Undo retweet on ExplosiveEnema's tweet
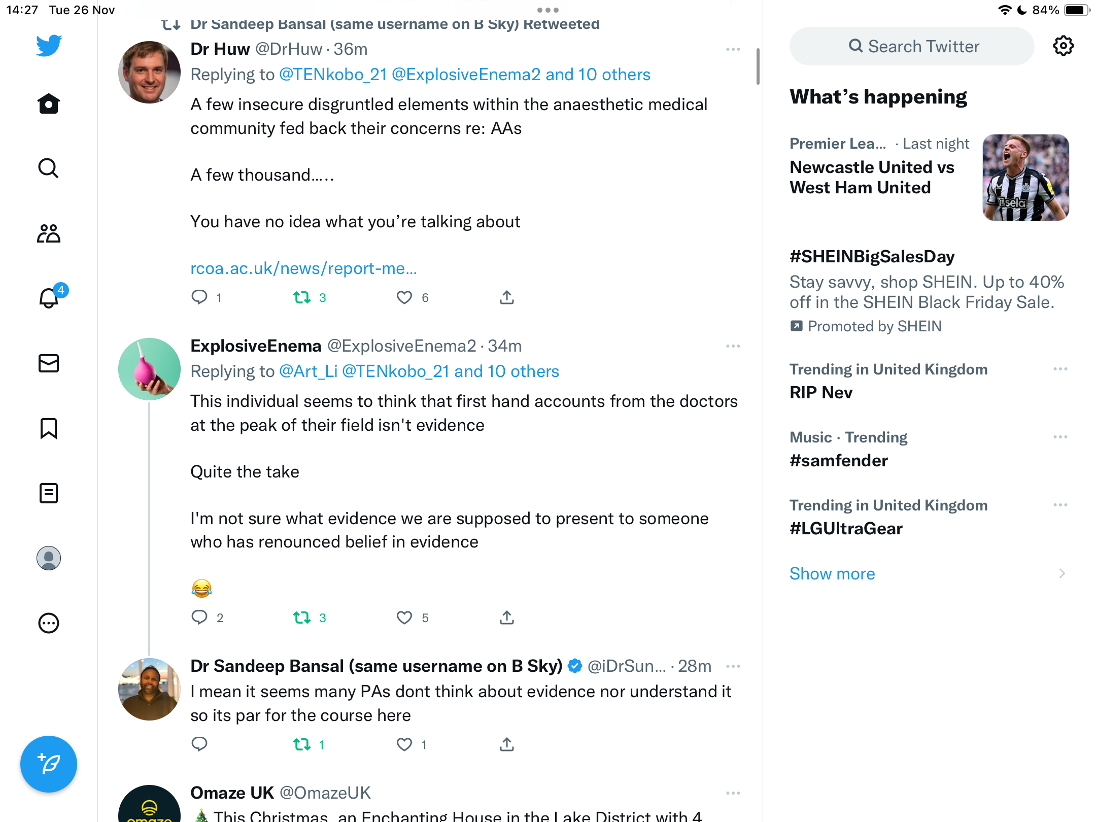Image resolution: width=1096 pixels, height=822 pixels. pyautogui.click(x=302, y=618)
